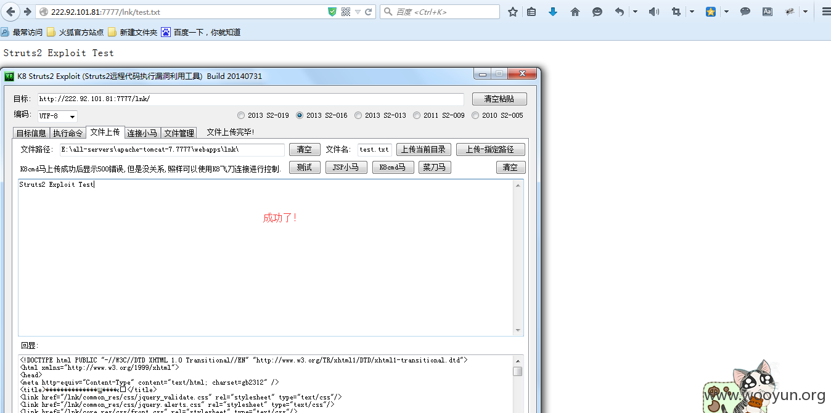Switch to 文件上传 tab
831x413 pixels.
[105, 132]
